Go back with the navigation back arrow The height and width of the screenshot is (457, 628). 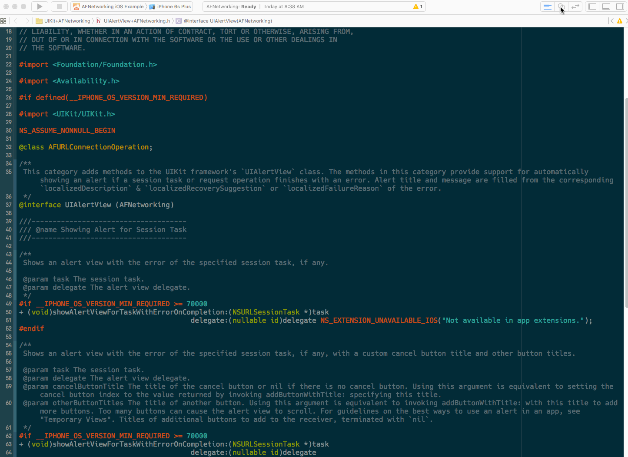[16, 20]
